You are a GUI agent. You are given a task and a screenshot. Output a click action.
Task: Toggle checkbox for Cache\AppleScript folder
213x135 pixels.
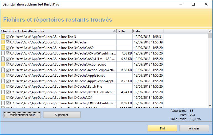point(7,76)
